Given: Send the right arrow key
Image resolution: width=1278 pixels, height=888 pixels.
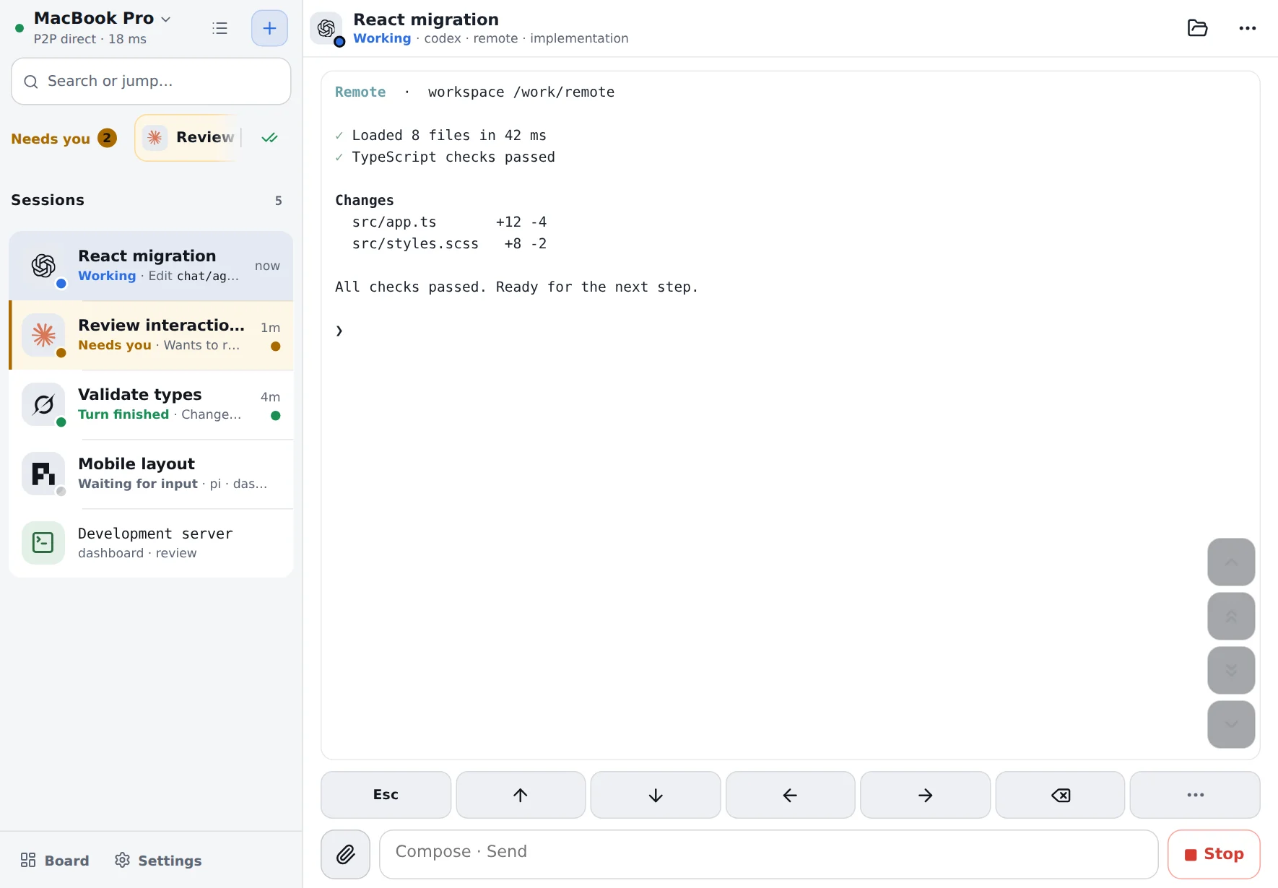Looking at the screenshot, I should [925, 795].
